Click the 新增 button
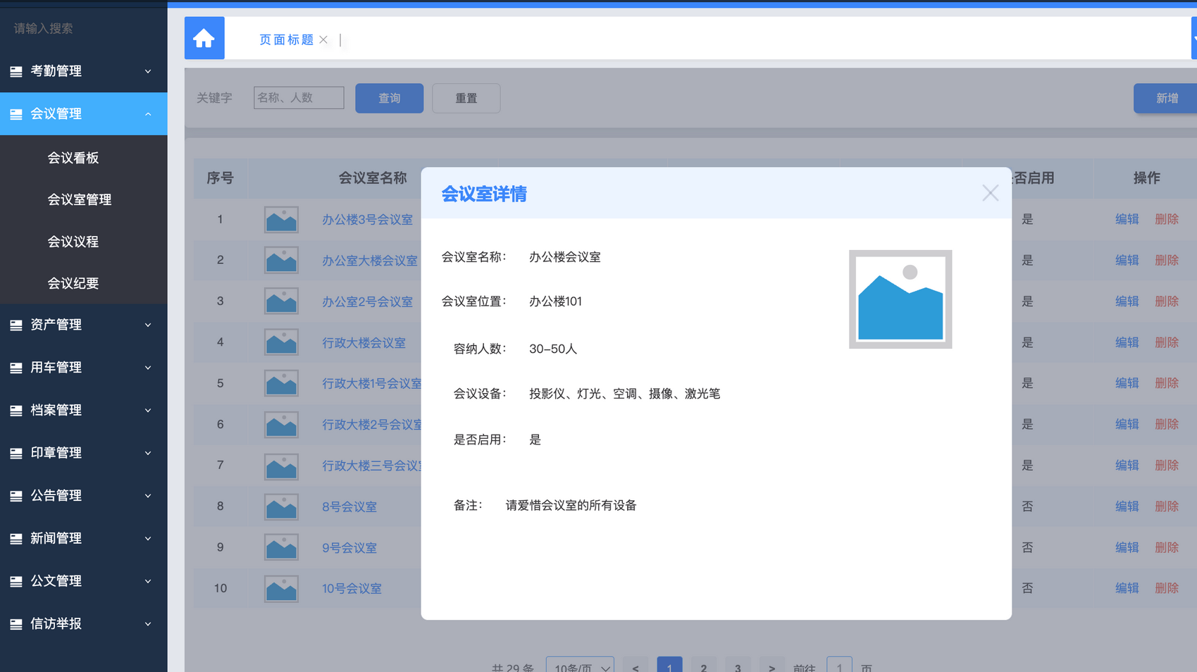 [1166, 98]
